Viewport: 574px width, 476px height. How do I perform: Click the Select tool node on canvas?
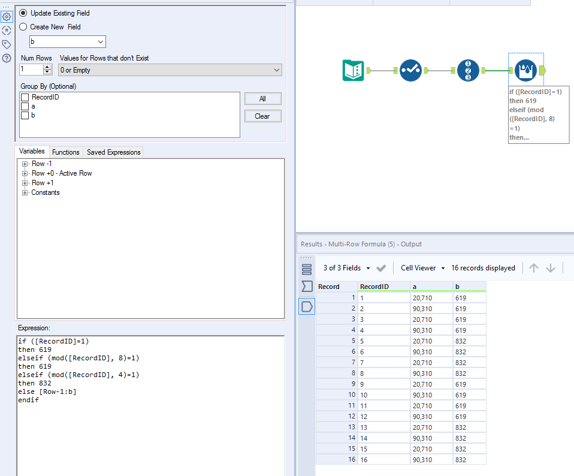(410, 71)
